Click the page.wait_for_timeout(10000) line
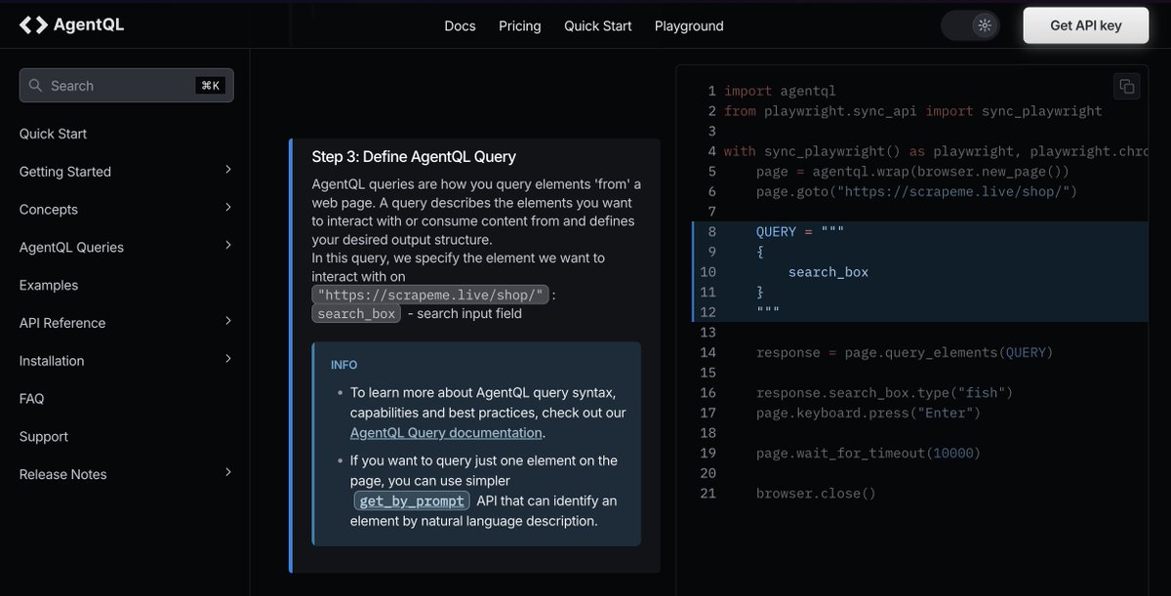Viewport: 1171px width, 596px height. 868,453
